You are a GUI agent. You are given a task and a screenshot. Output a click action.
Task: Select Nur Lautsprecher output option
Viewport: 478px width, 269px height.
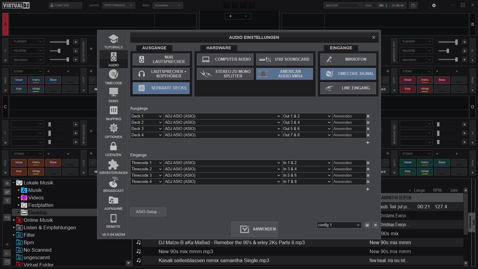[161, 59]
